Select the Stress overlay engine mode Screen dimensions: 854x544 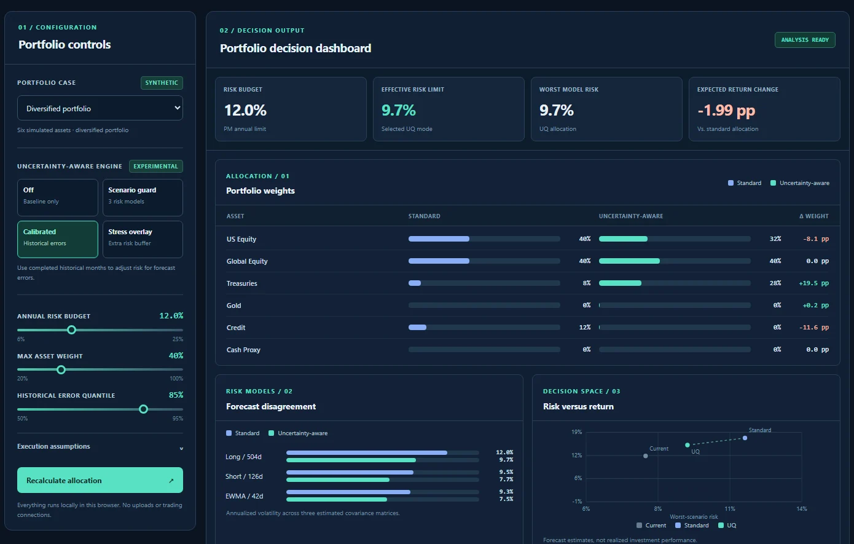(143, 239)
